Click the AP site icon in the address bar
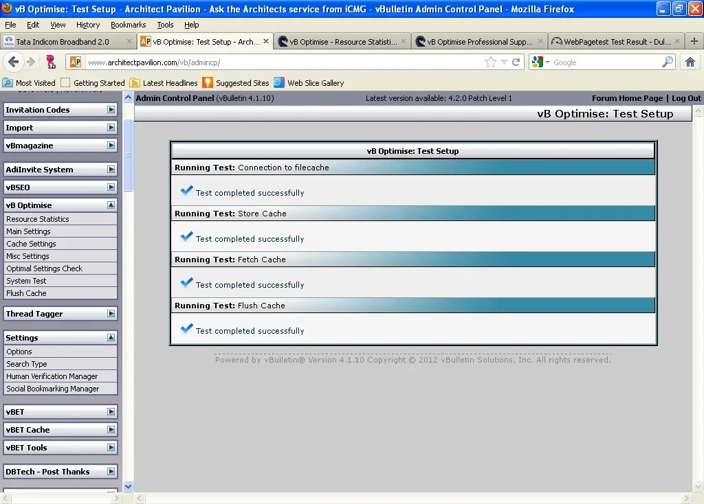This screenshot has width=704, height=504. point(76,62)
